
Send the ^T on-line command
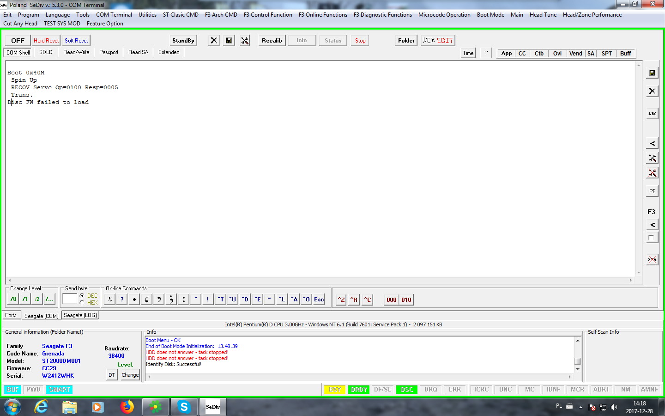221,300
